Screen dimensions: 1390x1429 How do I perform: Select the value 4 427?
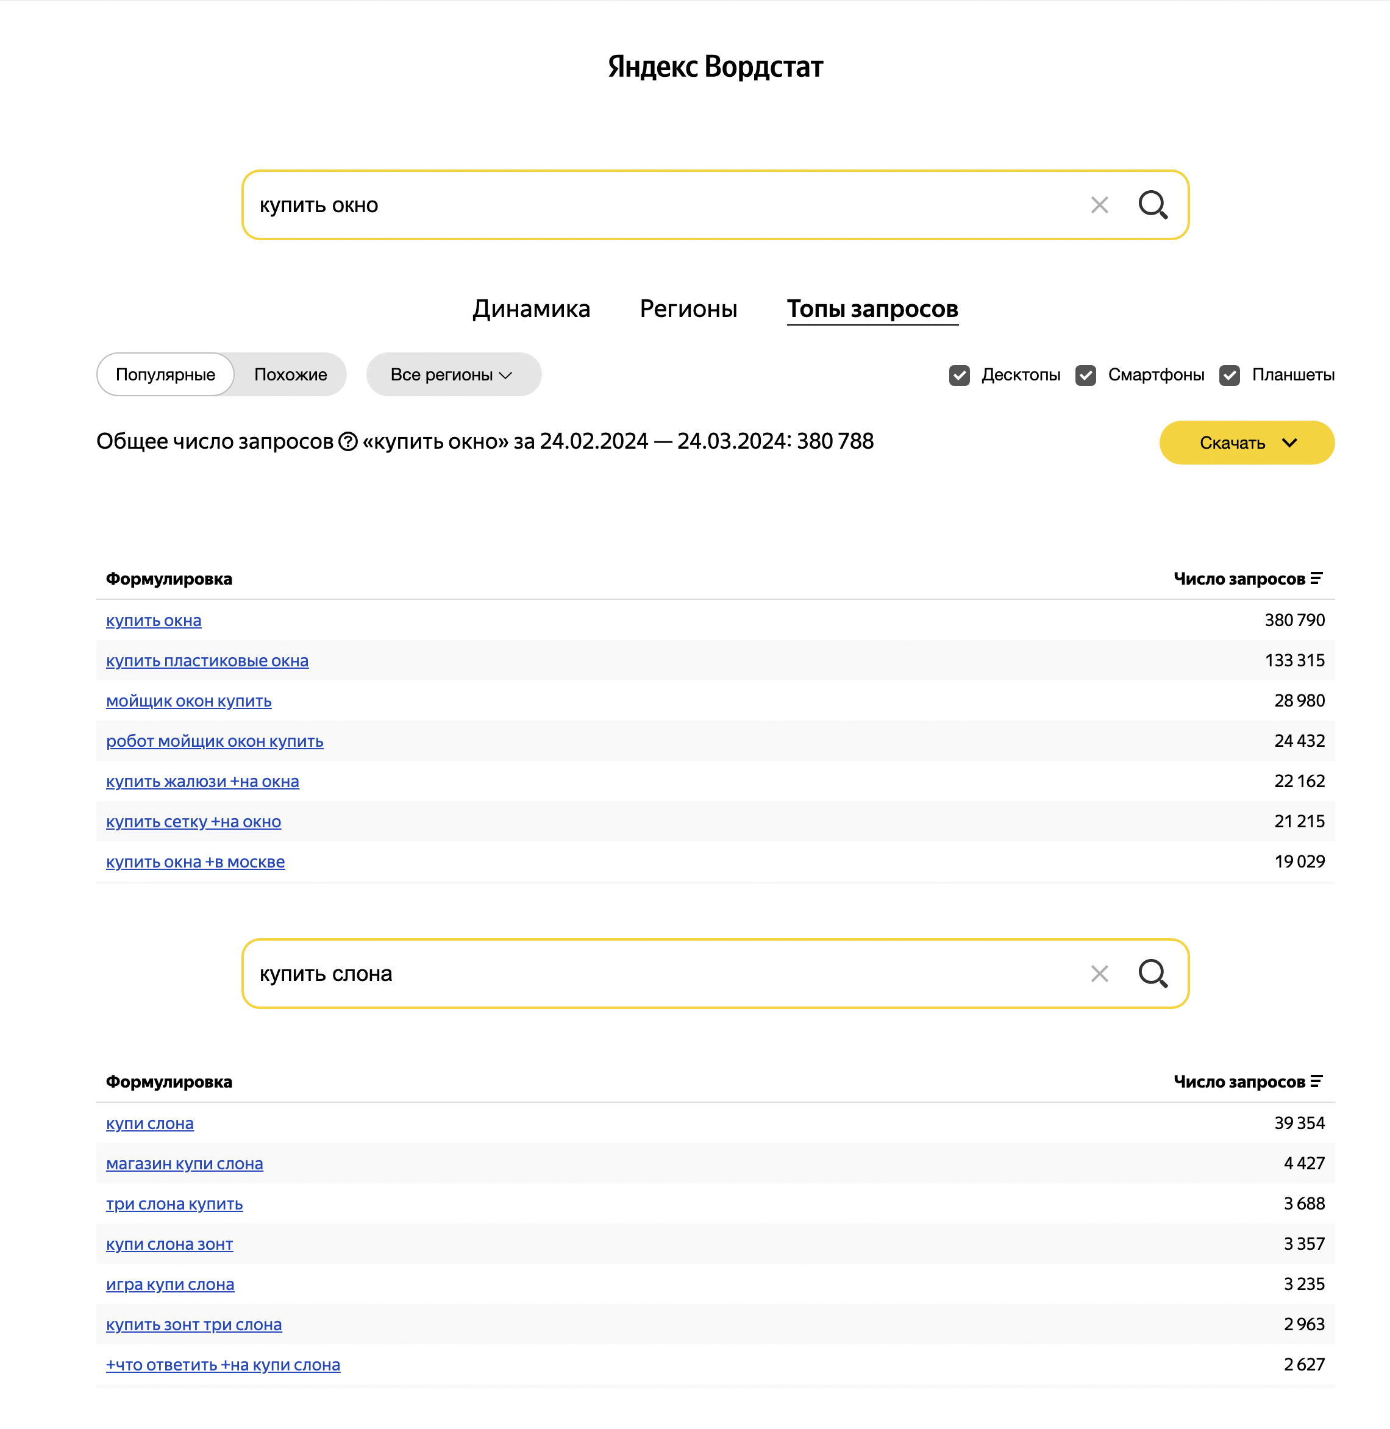(1304, 1163)
